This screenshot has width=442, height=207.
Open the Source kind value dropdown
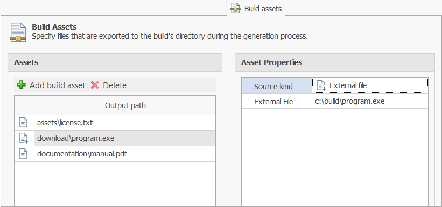[370, 85]
